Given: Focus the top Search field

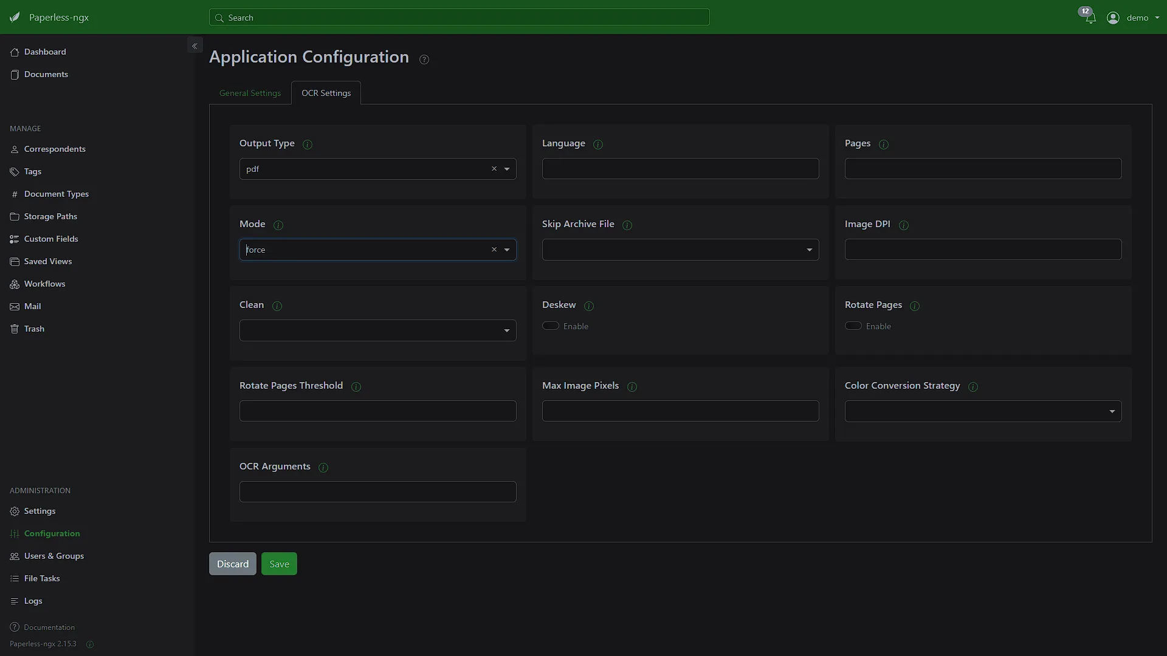Looking at the screenshot, I should (460, 18).
